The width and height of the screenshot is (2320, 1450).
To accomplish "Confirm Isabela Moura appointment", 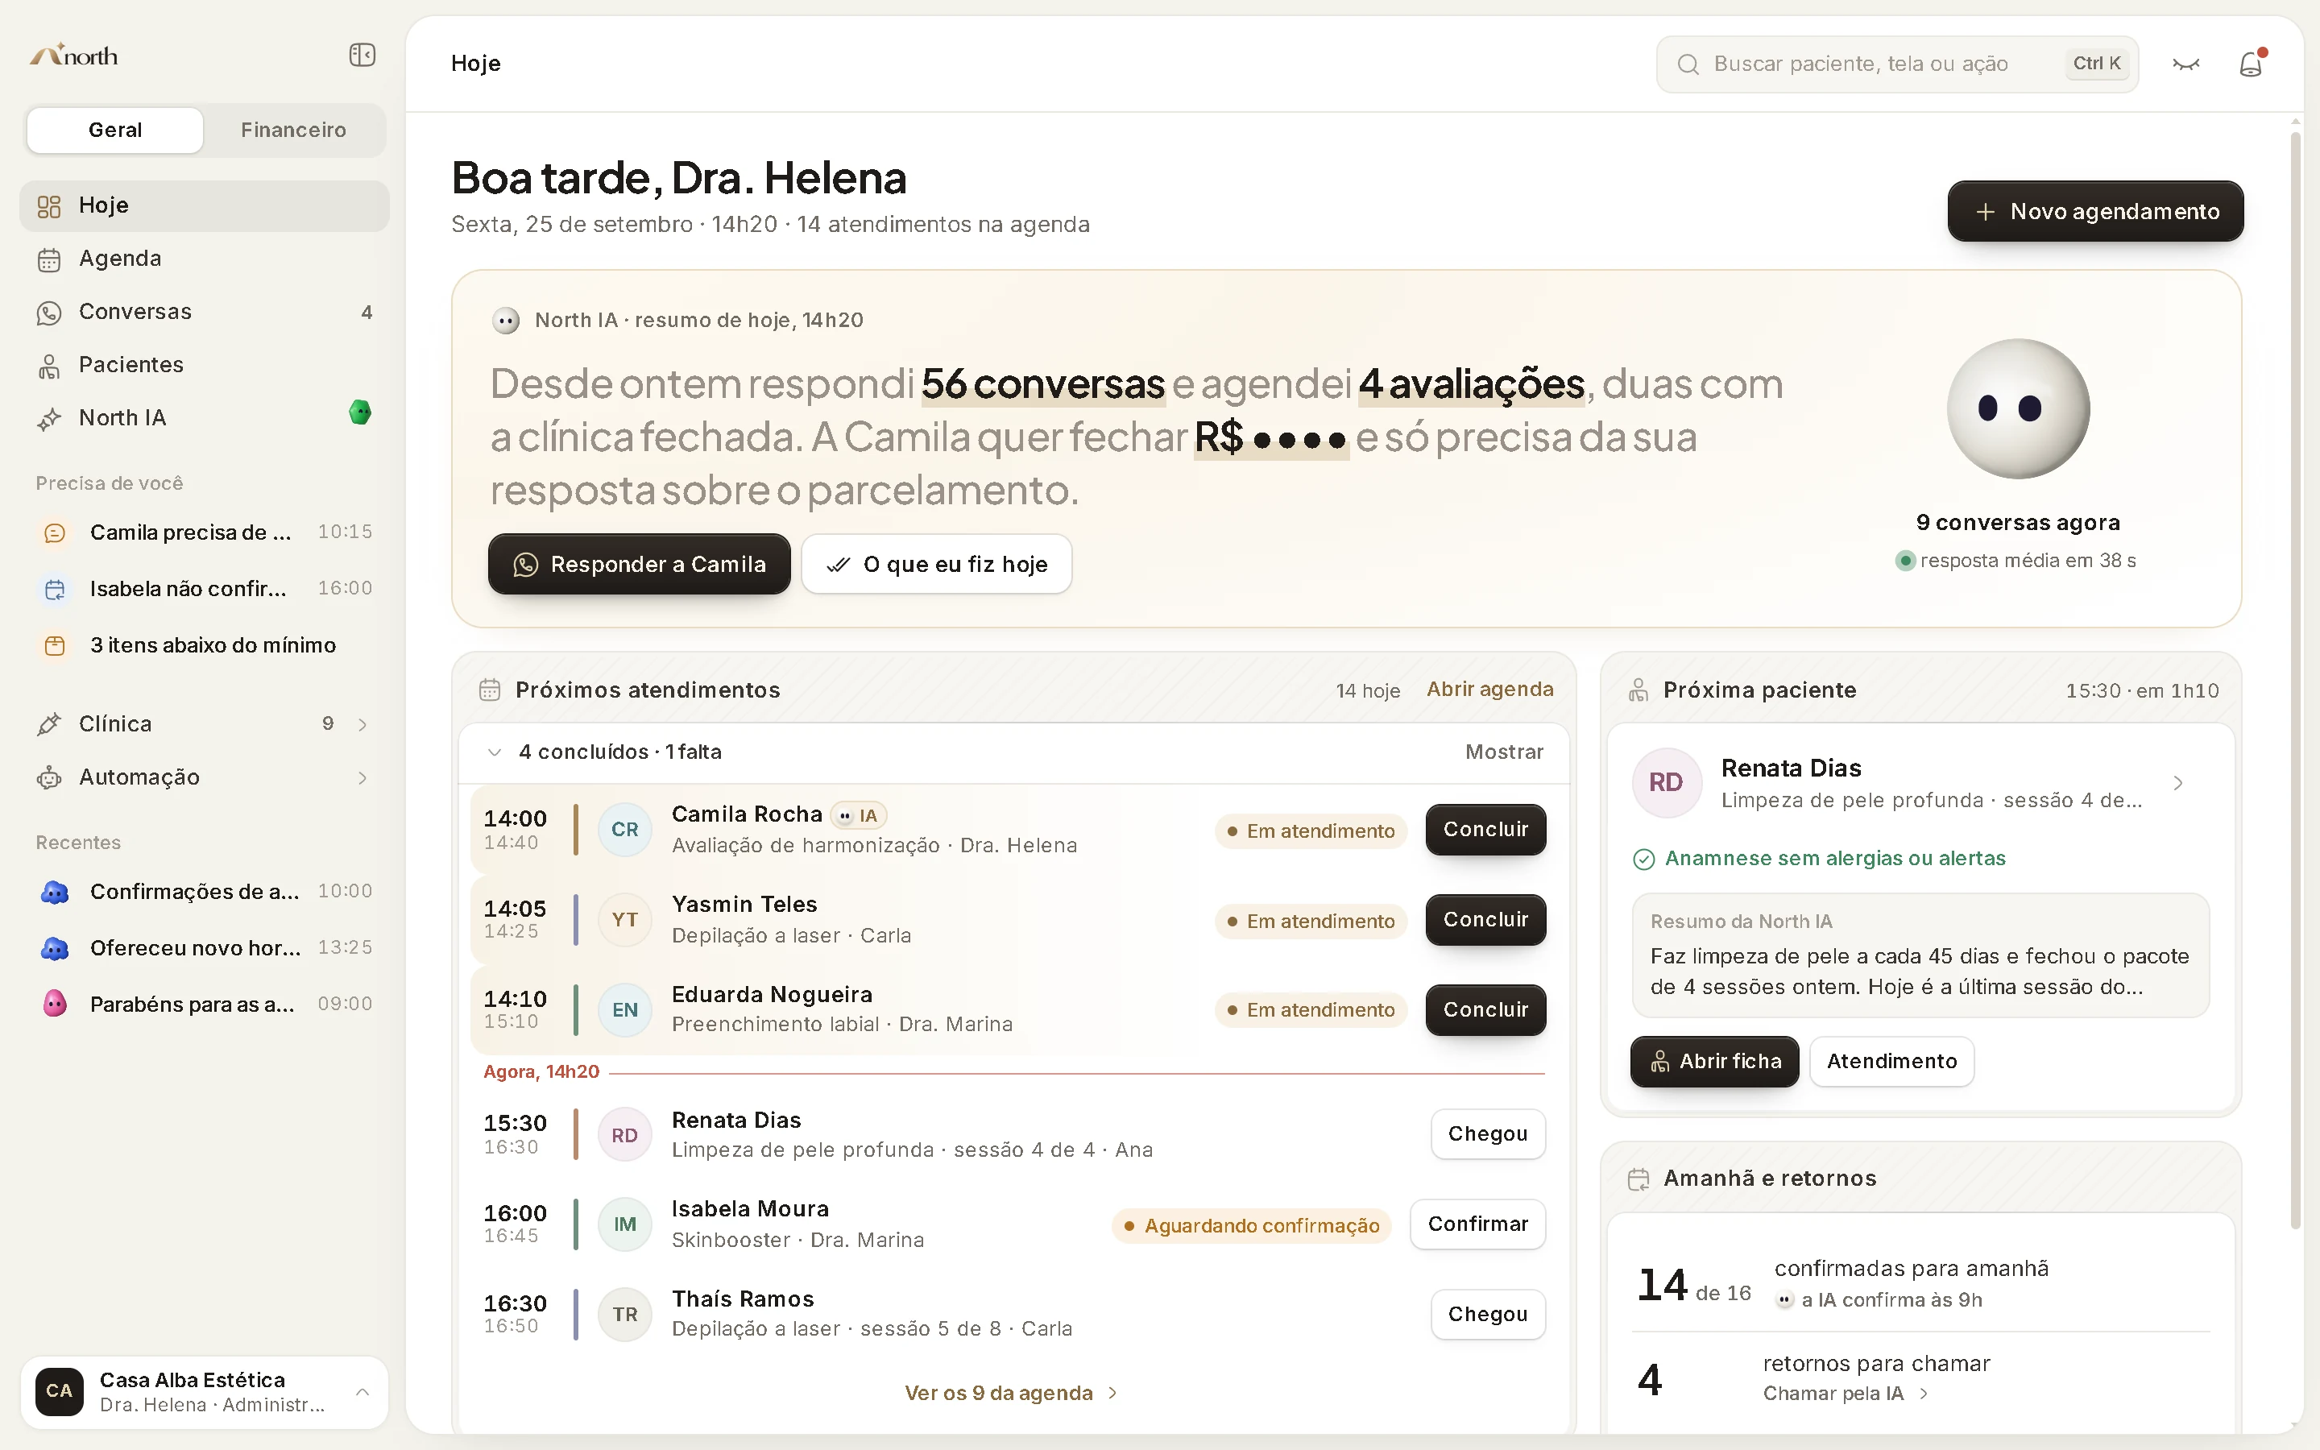I will click(1477, 1224).
